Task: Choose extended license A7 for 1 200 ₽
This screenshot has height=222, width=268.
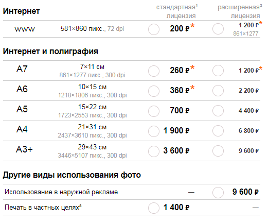Action: click(x=218, y=71)
